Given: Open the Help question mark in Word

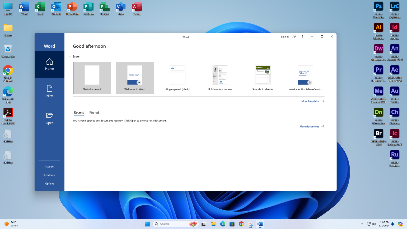Looking at the screenshot, I should pos(302,37).
